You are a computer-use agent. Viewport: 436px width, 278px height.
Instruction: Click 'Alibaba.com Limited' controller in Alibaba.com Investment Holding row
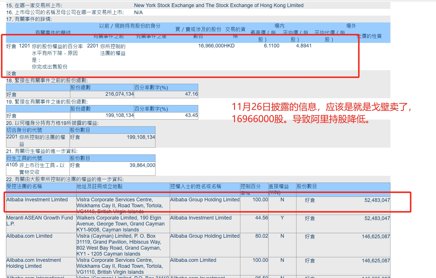click(193, 260)
